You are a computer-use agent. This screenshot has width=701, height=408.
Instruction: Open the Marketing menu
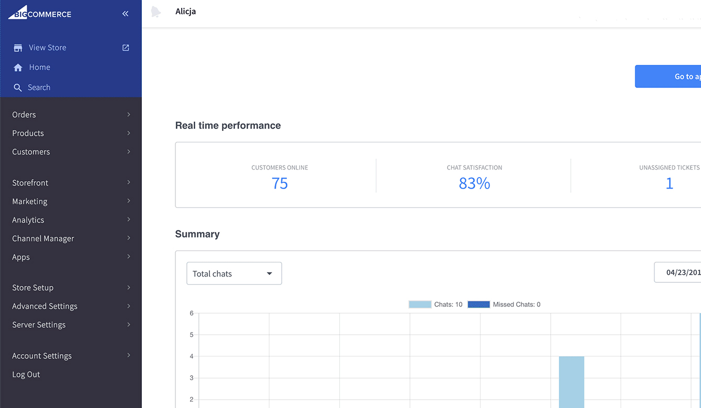point(30,202)
